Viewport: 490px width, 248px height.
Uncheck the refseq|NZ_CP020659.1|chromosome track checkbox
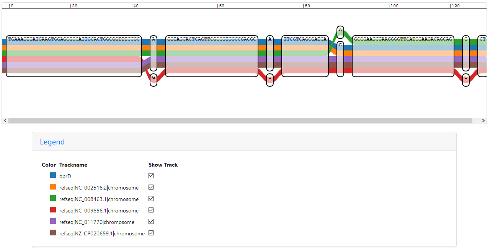click(151, 233)
